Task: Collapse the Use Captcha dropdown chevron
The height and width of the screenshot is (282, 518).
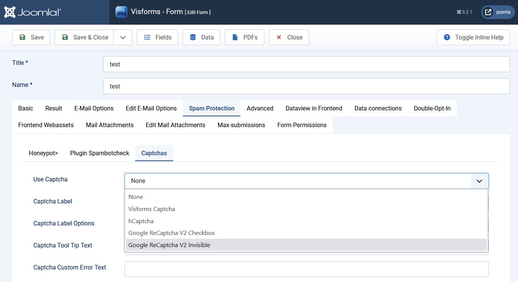Action: pyautogui.click(x=479, y=181)
